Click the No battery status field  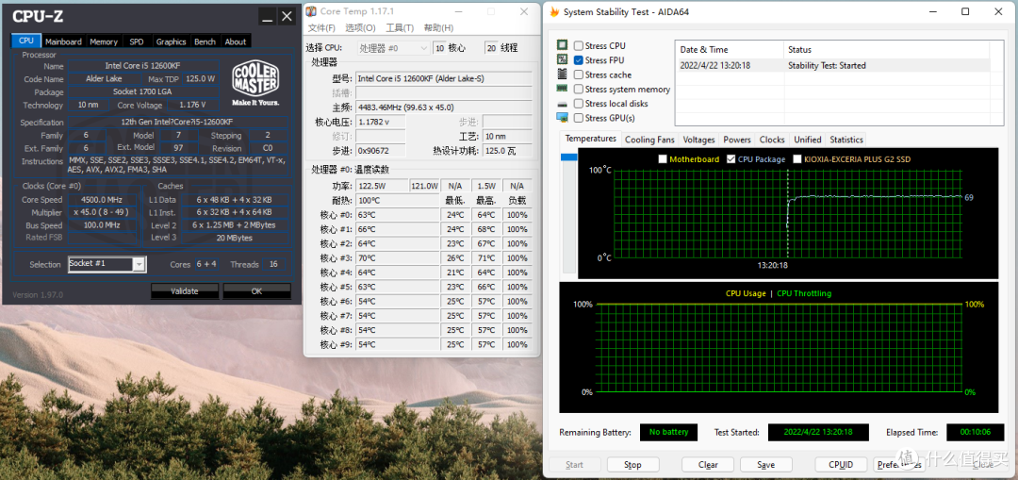tap(668, 432)
